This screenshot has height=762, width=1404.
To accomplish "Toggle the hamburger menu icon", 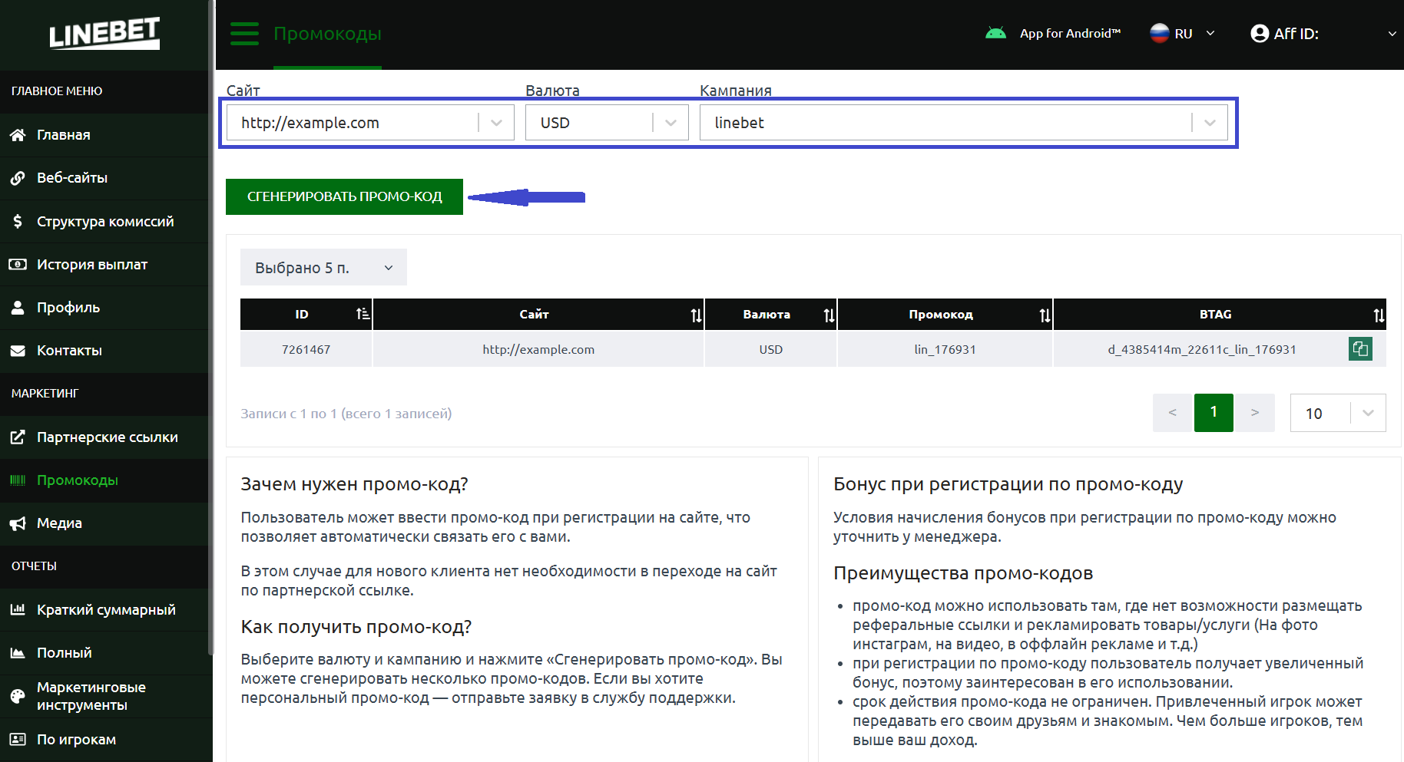I will [244, 34].
